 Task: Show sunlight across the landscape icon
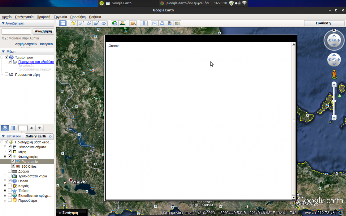[122, 23]
